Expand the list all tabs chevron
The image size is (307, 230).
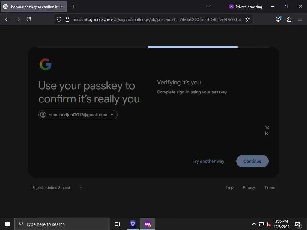click(209, 7)
